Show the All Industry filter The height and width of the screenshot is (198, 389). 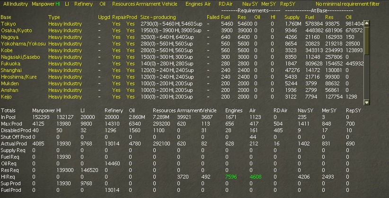tap(16, 4)
